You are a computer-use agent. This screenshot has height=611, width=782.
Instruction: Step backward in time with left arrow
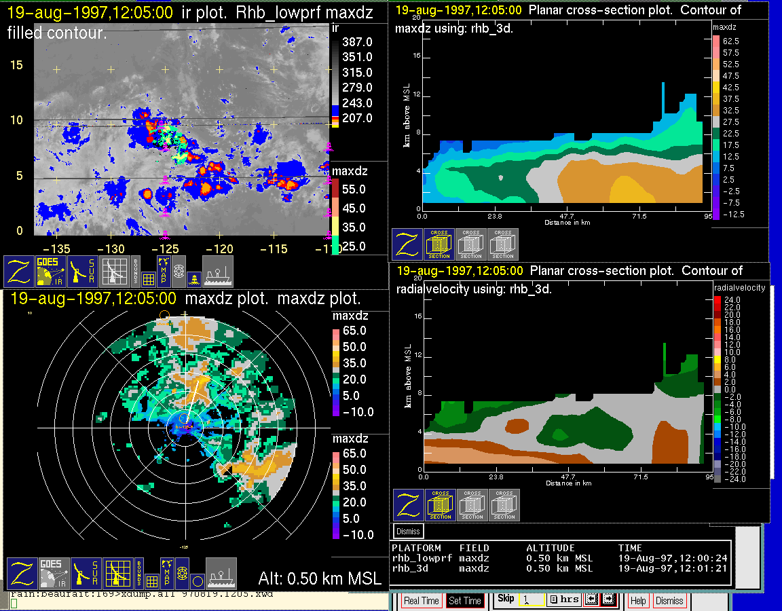(x=591, y=600)
